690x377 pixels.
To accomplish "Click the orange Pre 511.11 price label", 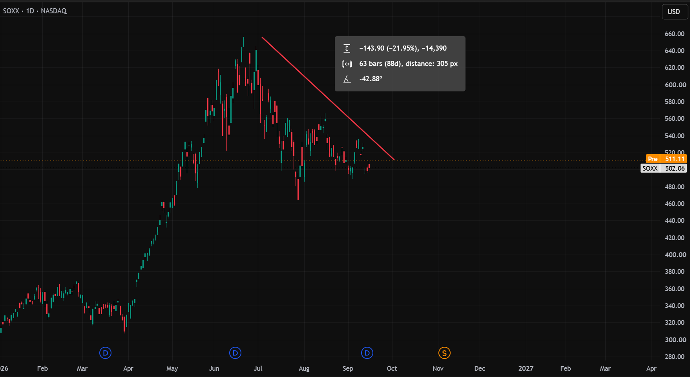I will pos(666,159).
